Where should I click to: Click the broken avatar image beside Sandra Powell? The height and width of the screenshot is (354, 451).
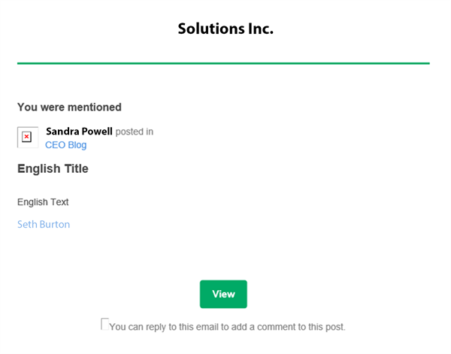click(x=28, y=137)
